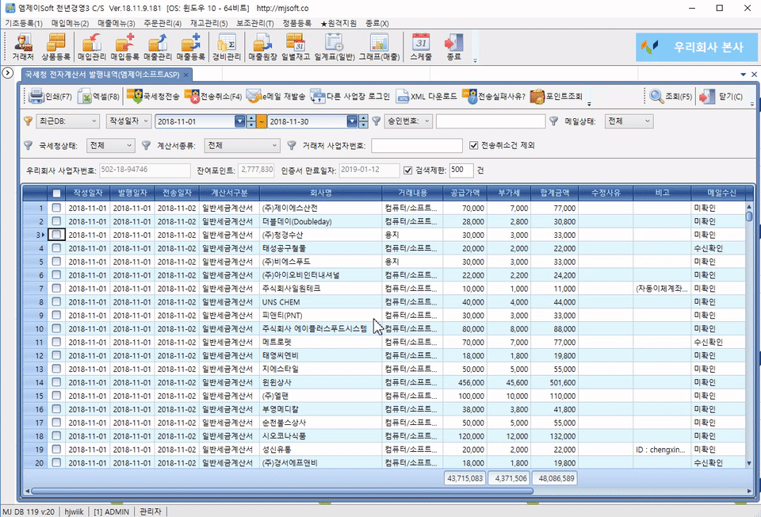The image size is (761, 517).
Task: Click the 닫기(C) icon
Action: tap(721, 96)
